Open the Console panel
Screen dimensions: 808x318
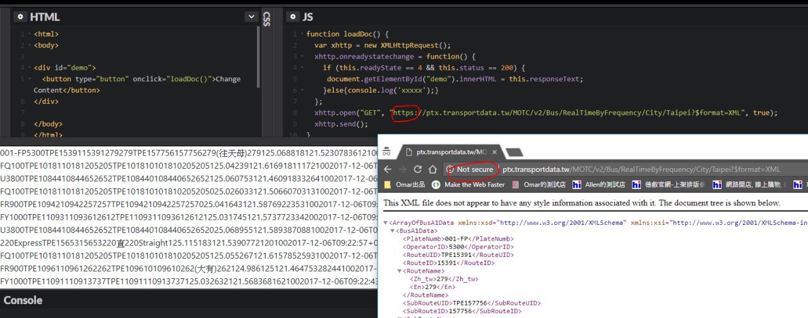(23, 300)
